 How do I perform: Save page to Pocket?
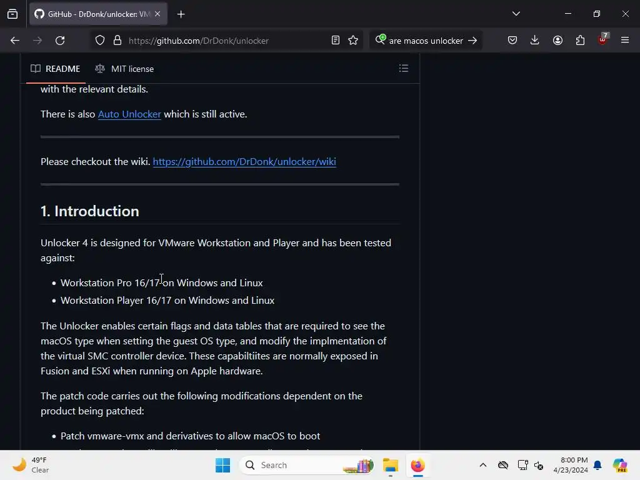(x=512, y=41)
